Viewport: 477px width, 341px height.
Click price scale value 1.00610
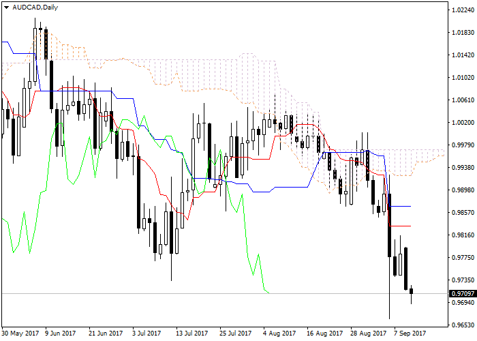pyautogui.click(x=463, y=100)
